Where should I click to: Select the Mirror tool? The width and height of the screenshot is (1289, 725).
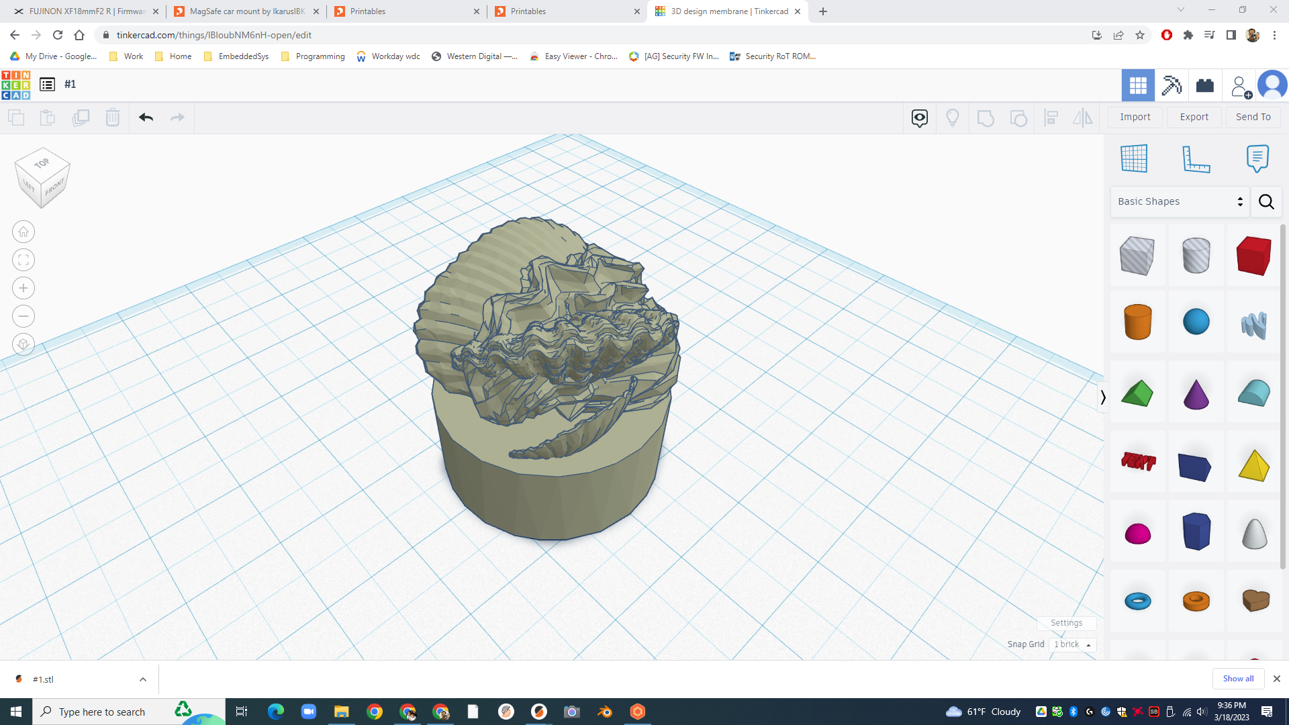[1083, 117]
